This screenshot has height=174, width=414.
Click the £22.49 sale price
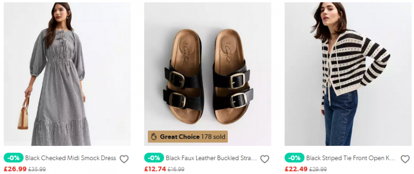pyautogui.click(x=296, y=169)
